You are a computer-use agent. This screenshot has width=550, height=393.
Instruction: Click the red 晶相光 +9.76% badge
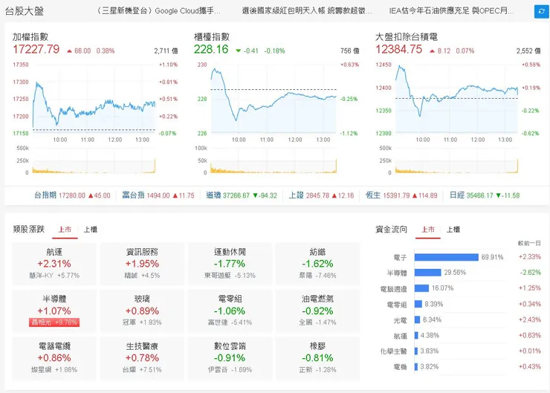[54, 322]
